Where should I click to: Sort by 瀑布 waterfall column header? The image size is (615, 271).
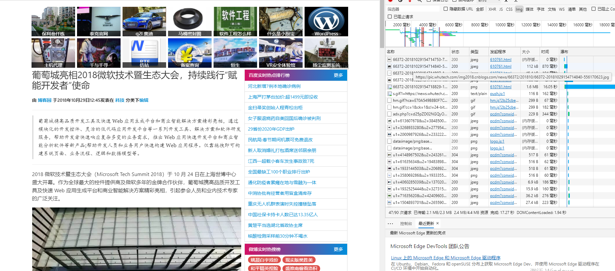pyautogui.click(x=587, y=52)
